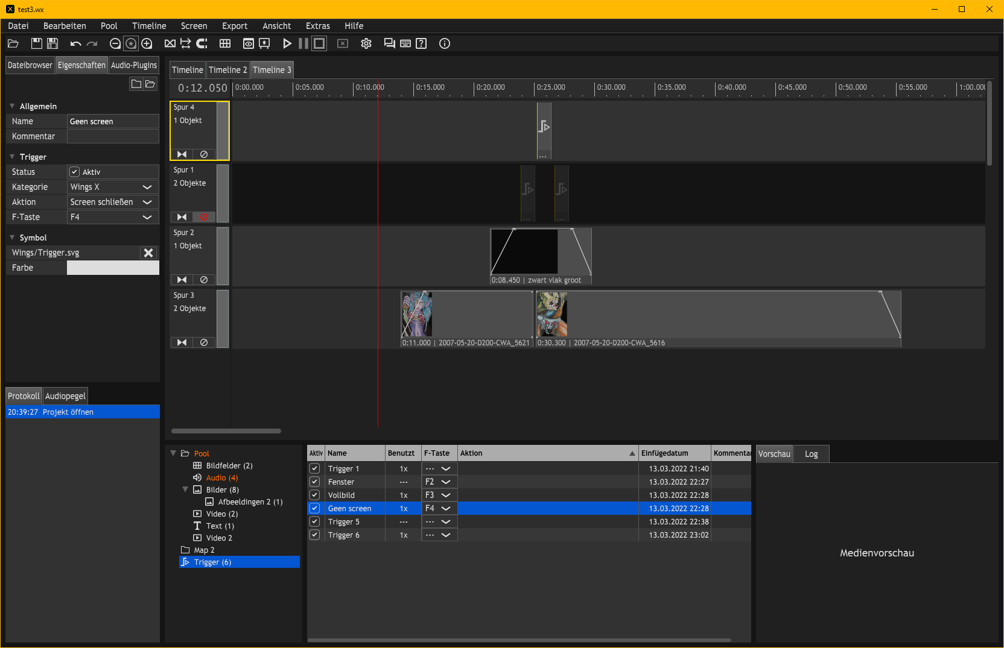Select Map 2 folder in pool tree
1004x648 pixels.
tap(204, 550)
